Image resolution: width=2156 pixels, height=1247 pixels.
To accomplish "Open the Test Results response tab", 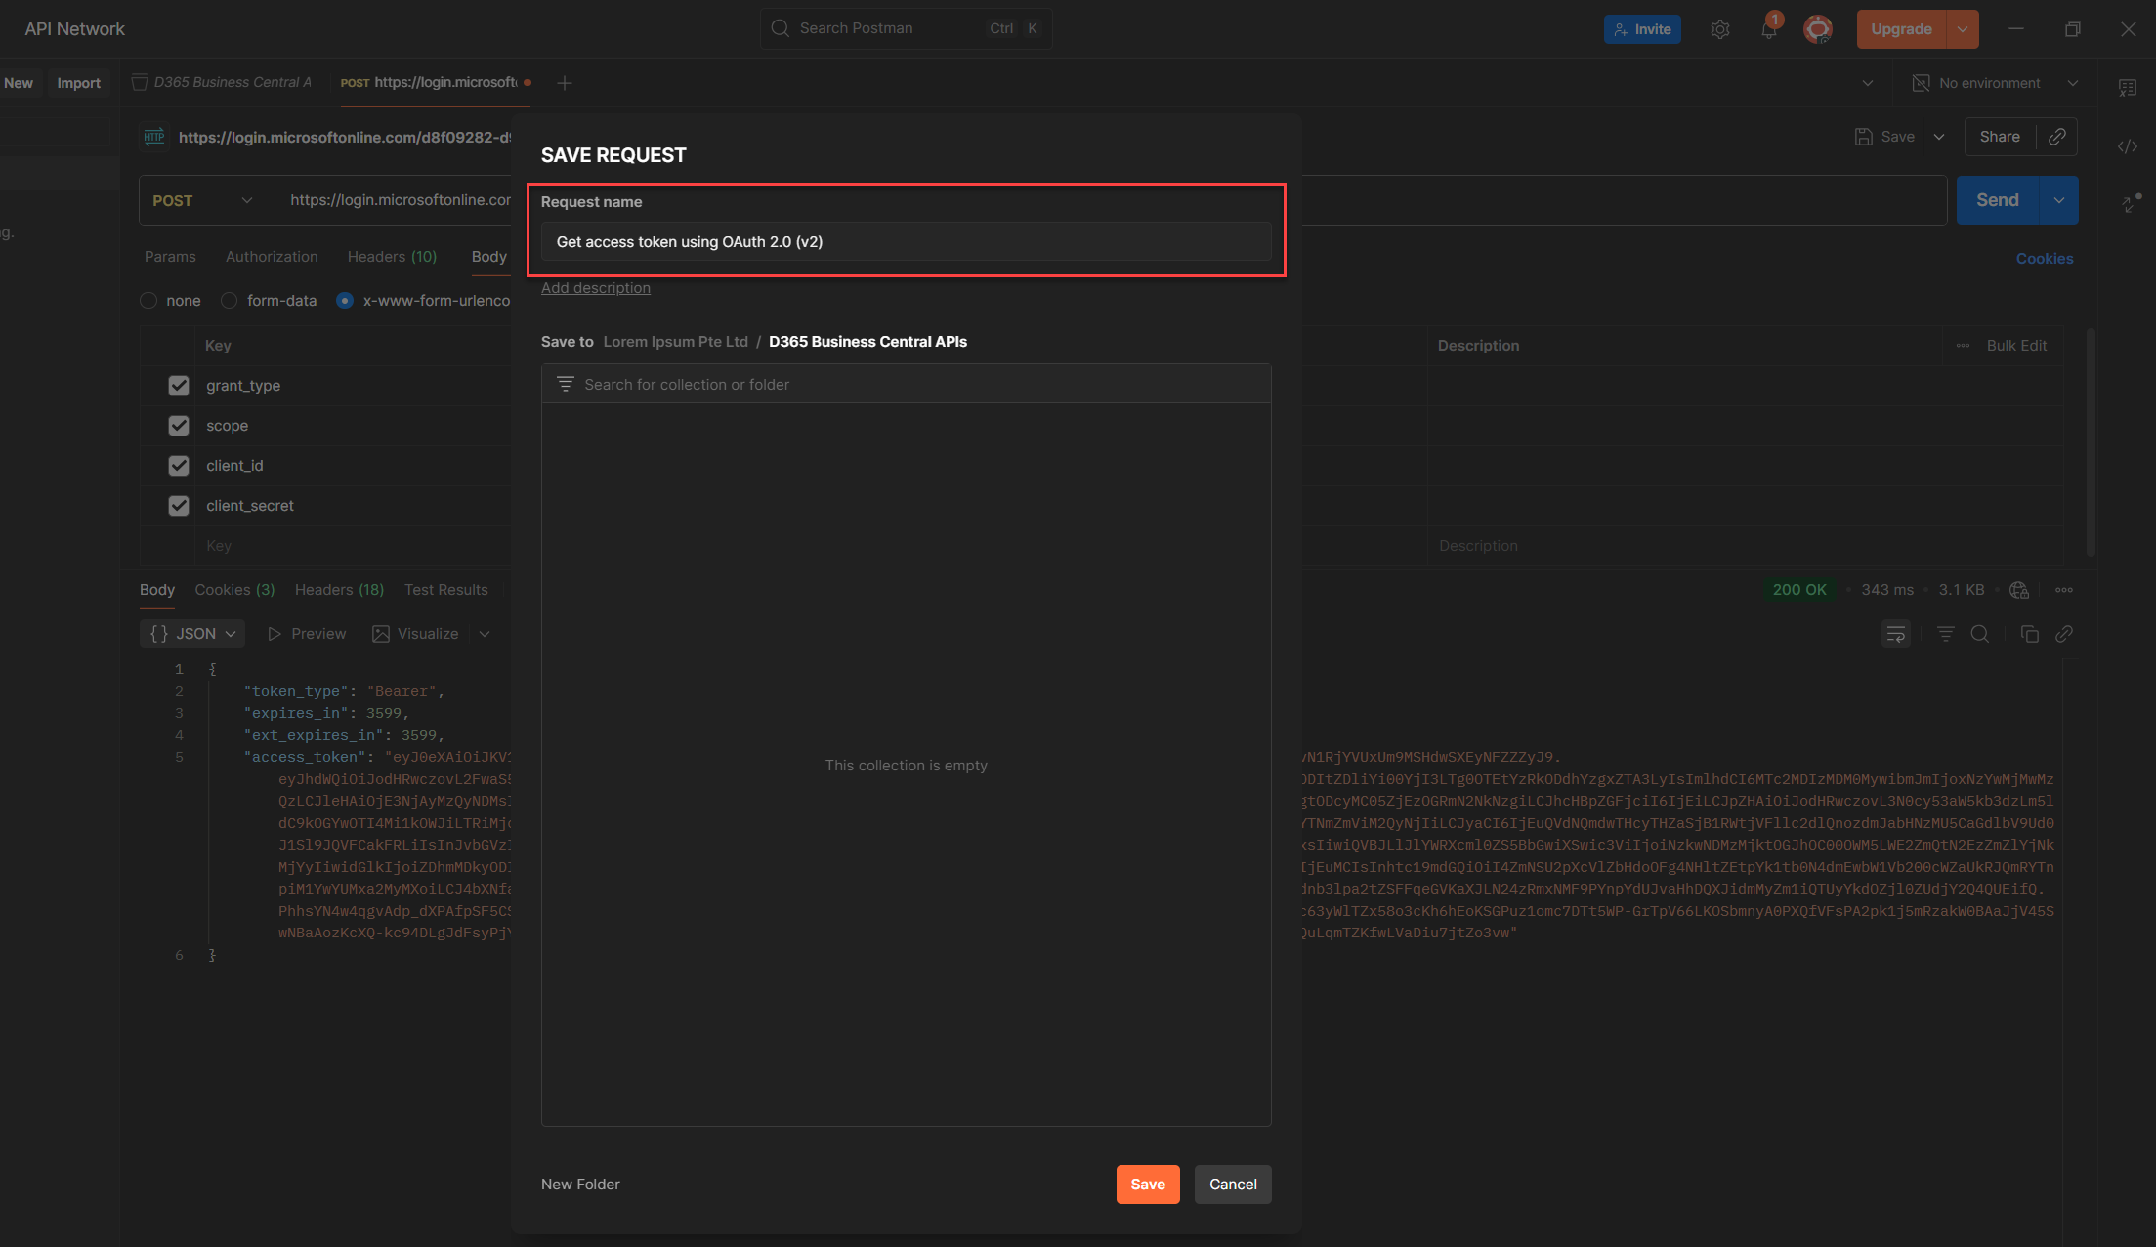I will tap(445, 590).
